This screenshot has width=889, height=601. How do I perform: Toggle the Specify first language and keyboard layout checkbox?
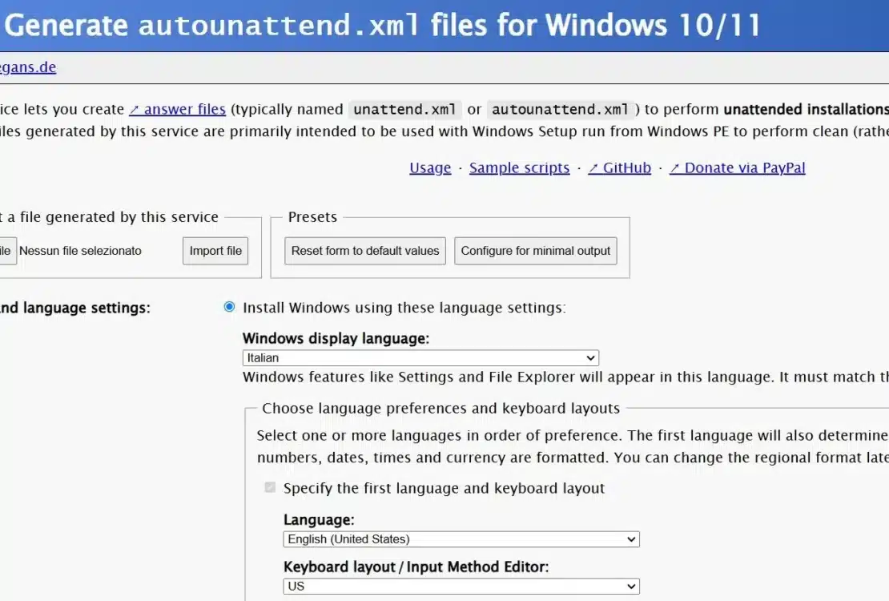[270, 487]
